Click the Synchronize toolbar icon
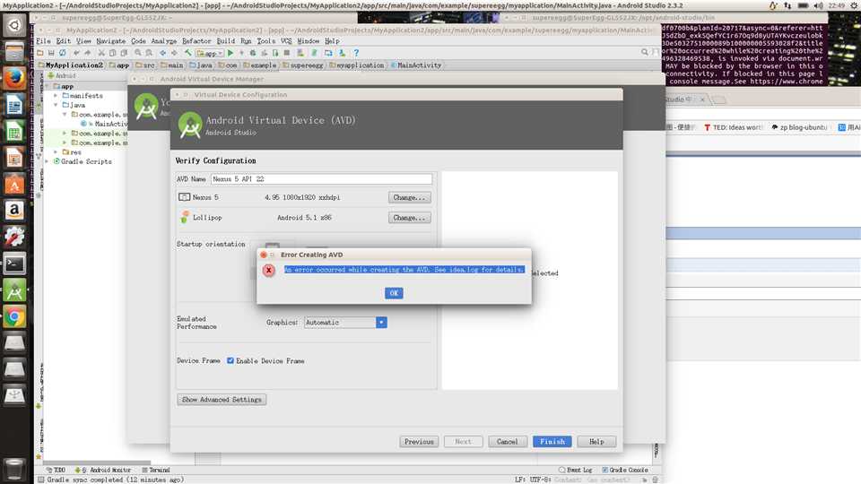This screenshot has width=861, height=484. pyautogui.click(x=63, y=53)
